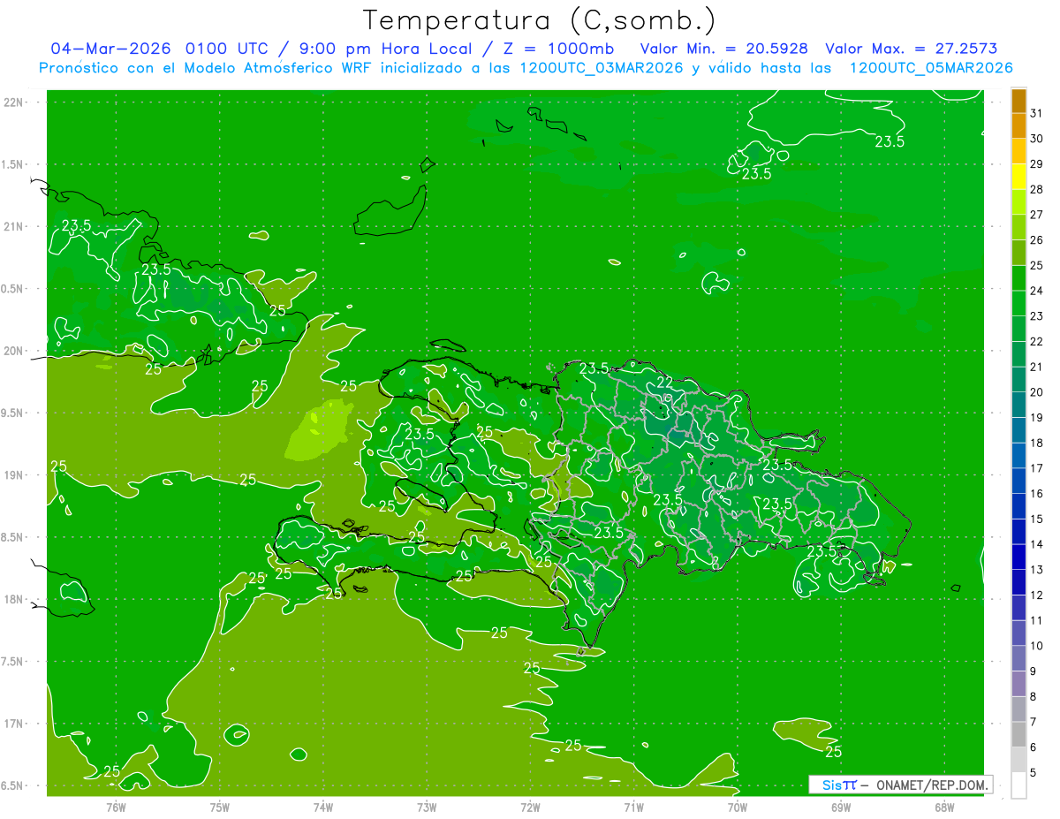Click the "Valor Max. = 27.2573" value
Viewport: 1060px width, 819px height.
click(911, 49)
